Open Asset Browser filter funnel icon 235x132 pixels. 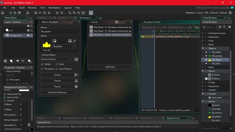click(224, 27)
